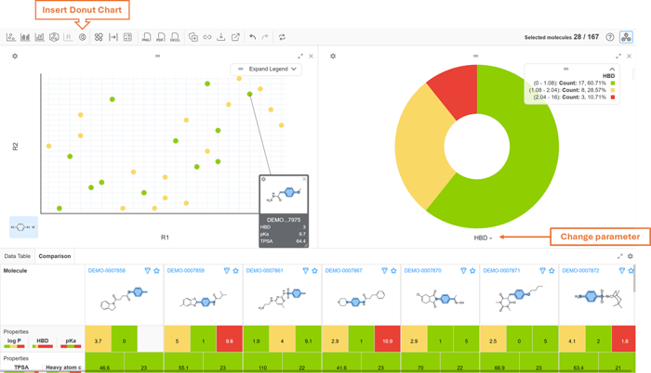This screenshot has height=373, width=651.
Task: Export view using the PDF icon
Action: coord(161,38)
